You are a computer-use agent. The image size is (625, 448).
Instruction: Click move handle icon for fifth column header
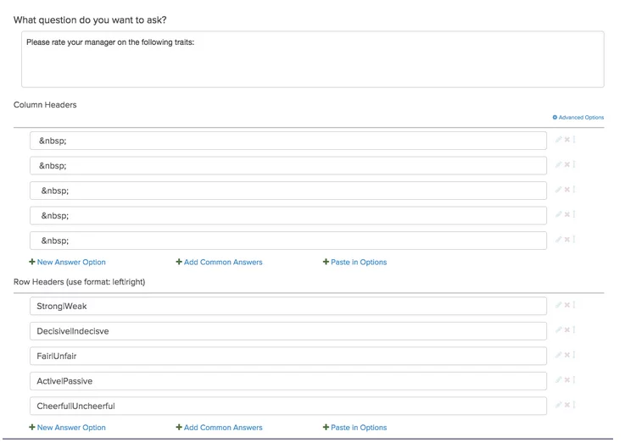574,240
